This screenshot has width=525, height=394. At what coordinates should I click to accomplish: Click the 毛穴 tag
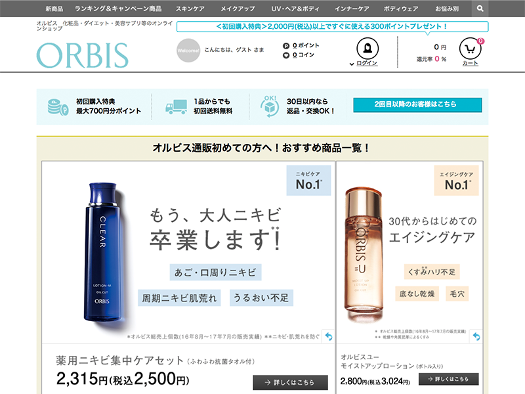[x=457, y=294]
